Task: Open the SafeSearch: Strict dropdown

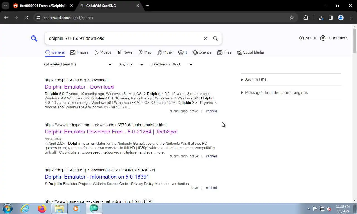Action: (172, 64)
